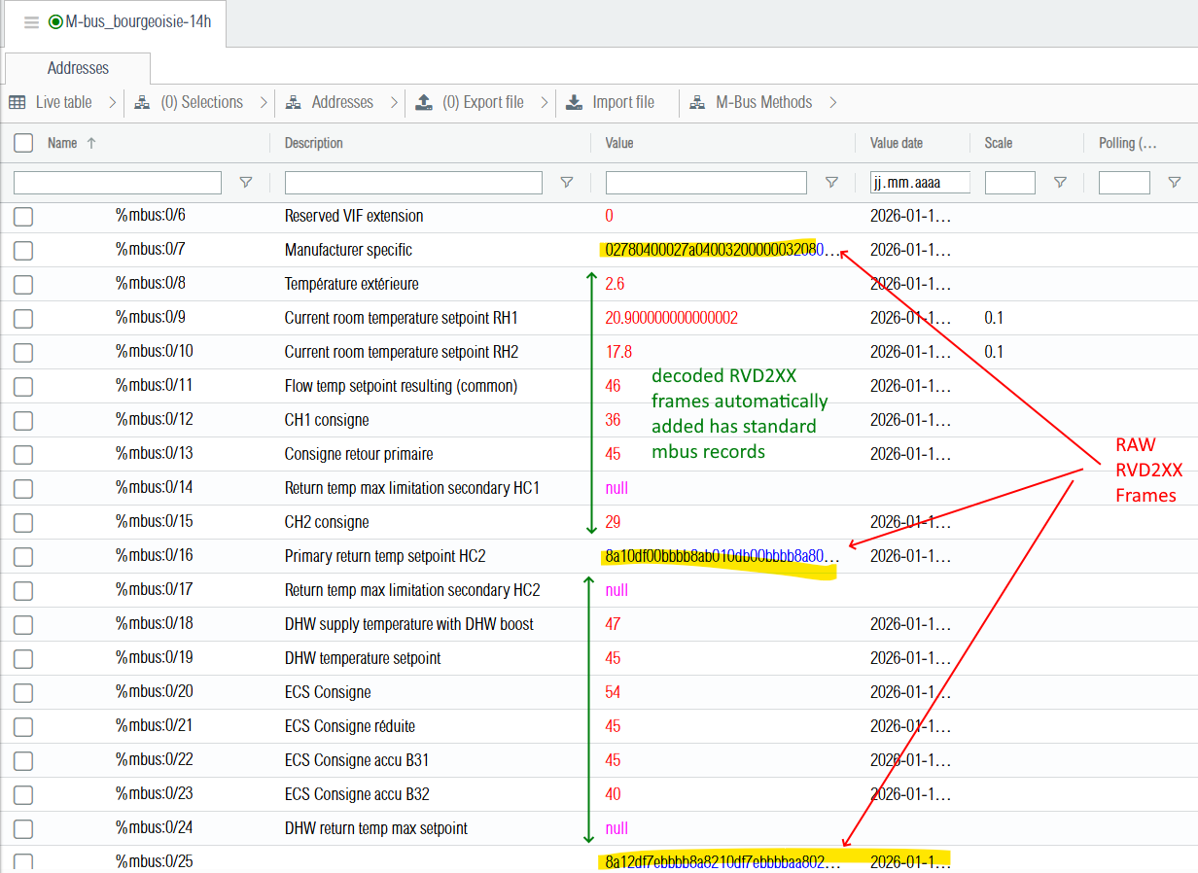
Task: Click the Export file upload icon
Action: tap(423, 102)
